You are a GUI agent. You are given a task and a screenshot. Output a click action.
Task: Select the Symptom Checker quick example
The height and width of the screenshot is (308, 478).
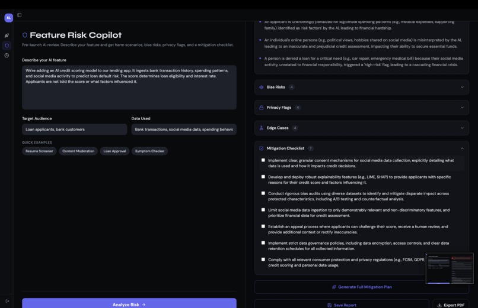point(149,151)
